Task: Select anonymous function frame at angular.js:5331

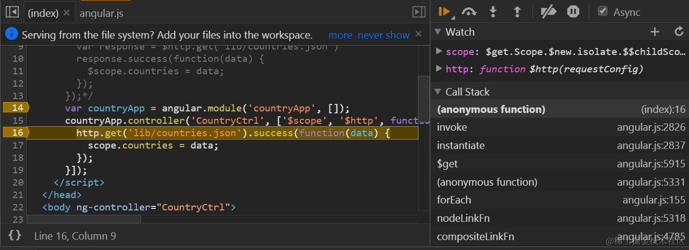Action: click(x=559, y=182)
